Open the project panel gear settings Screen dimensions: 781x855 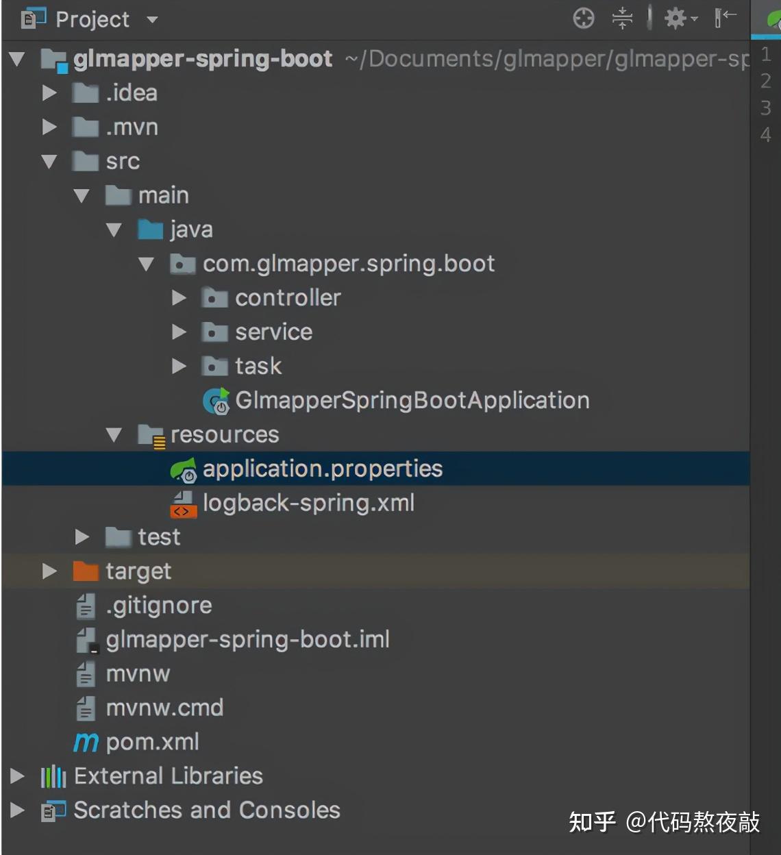pyautogui.click(x=676, y=18)
